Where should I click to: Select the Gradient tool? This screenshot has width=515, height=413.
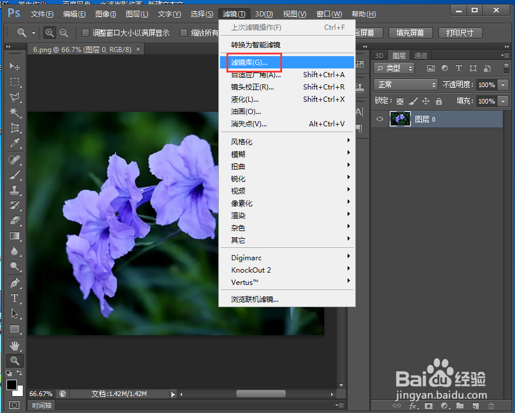pos(15,236)
